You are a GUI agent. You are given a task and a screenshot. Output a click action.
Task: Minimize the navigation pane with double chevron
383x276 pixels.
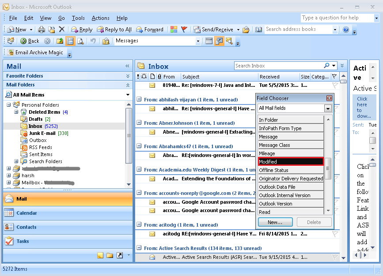127,66
